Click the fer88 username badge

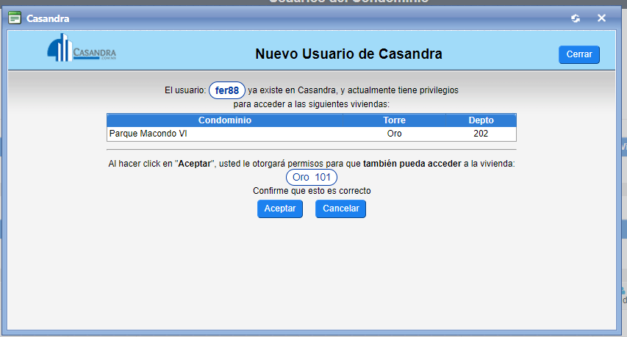(x=226, y=90)
